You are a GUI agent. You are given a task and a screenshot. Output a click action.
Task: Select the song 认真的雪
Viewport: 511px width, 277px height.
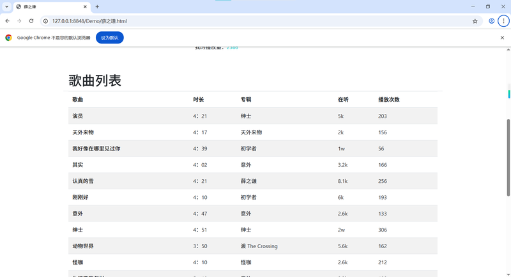pyautogui.click(x=83, y=181)
